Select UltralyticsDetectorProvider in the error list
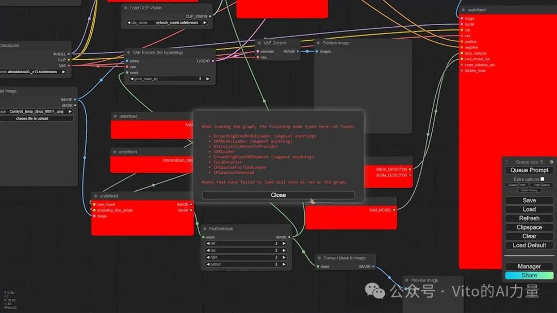This screenshot has width=557, height=313. [x=245, y=146]
